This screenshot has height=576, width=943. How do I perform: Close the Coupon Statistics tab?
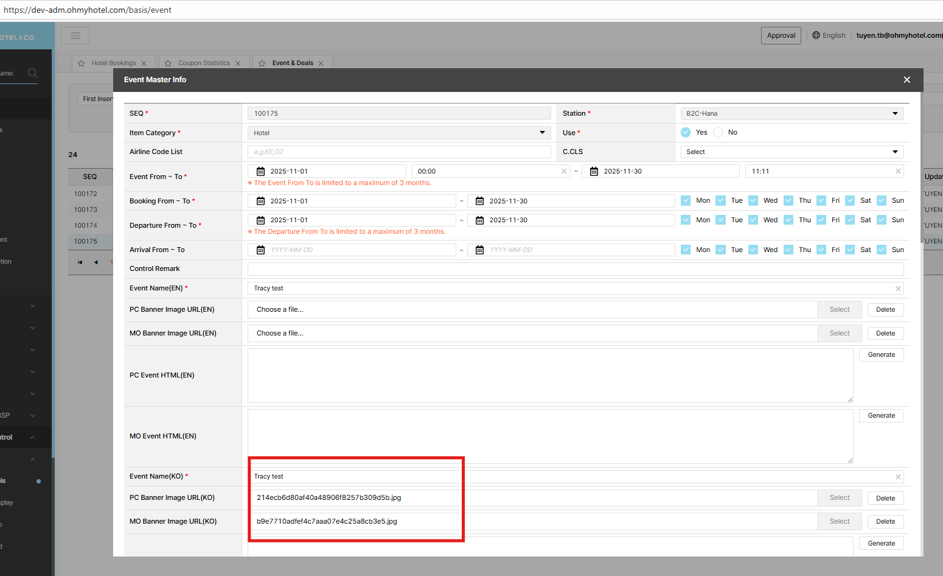click(x=238, y=63)
